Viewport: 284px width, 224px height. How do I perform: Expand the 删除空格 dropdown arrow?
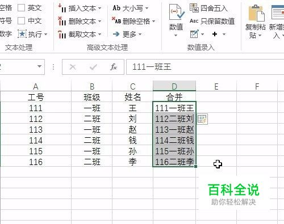pyautogui.click(x=153, y=21)
